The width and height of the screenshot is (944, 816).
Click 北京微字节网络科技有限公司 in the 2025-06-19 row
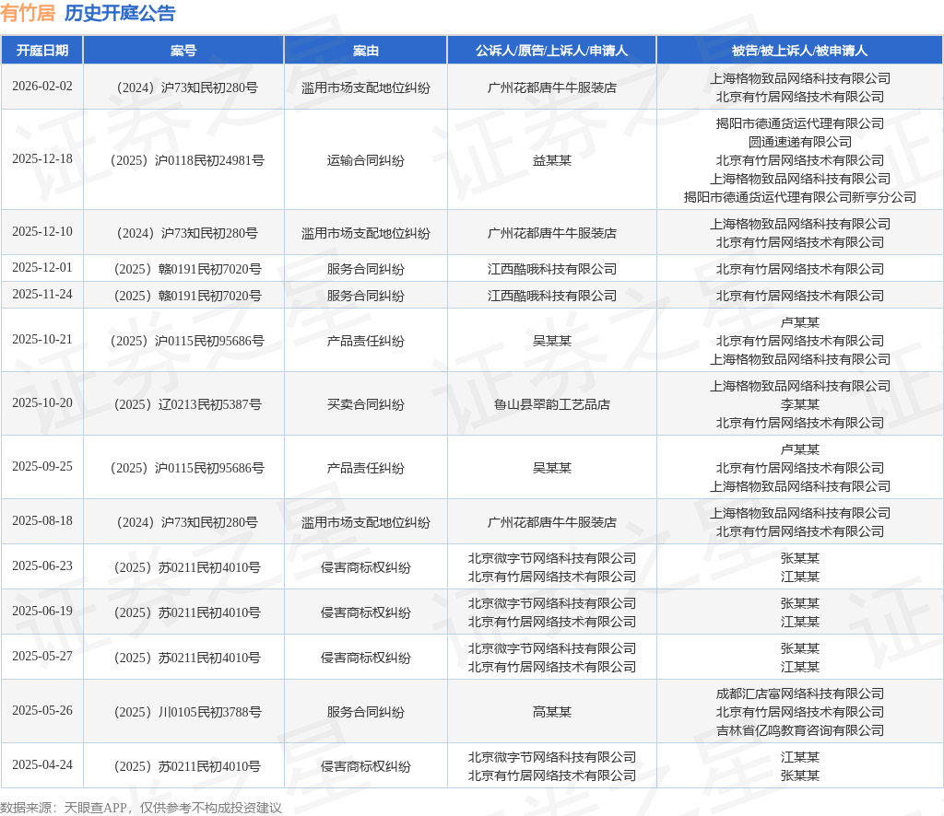(x=551, y=604)
